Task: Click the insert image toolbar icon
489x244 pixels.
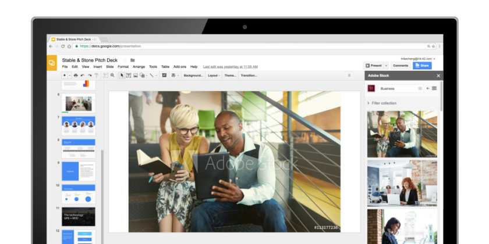Action: point(136,76)
